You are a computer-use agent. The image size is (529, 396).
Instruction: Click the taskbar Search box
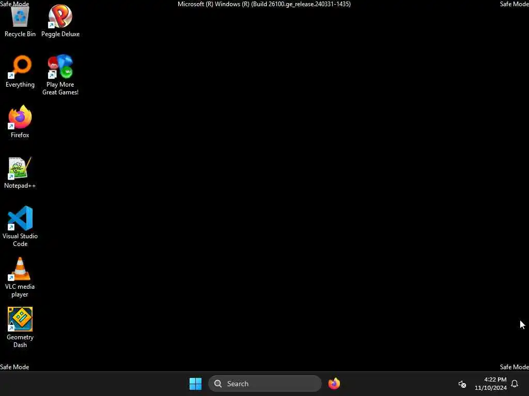coord(265,384)
